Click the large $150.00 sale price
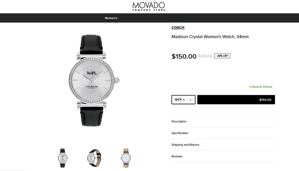299x171 pixels. (x=184, y=56)
